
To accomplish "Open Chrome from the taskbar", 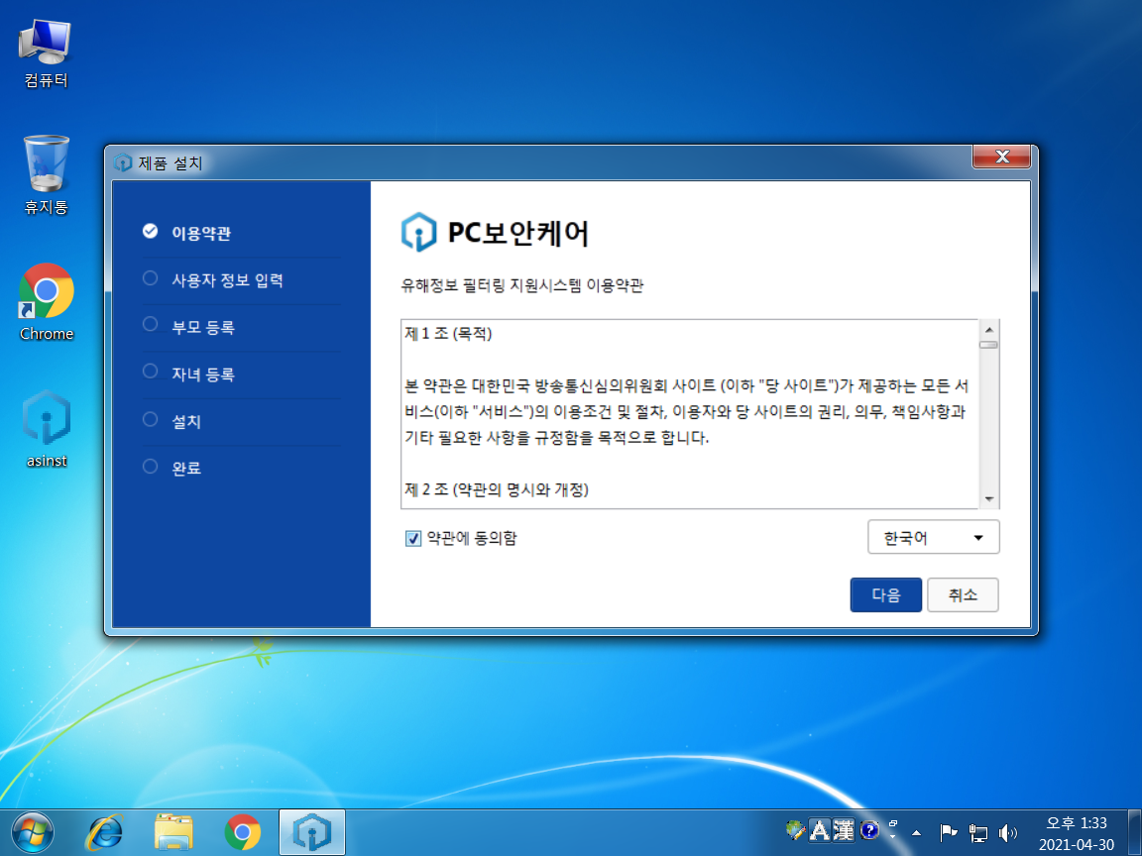I will coord(243,832).
